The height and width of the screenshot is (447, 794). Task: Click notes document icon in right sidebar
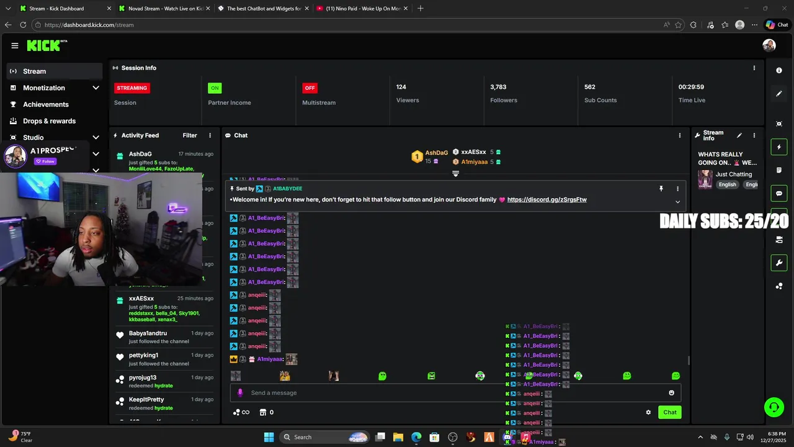coord(779,170)
